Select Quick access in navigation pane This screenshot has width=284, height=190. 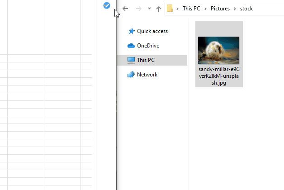pyautogui.click(x=152, y=31)
